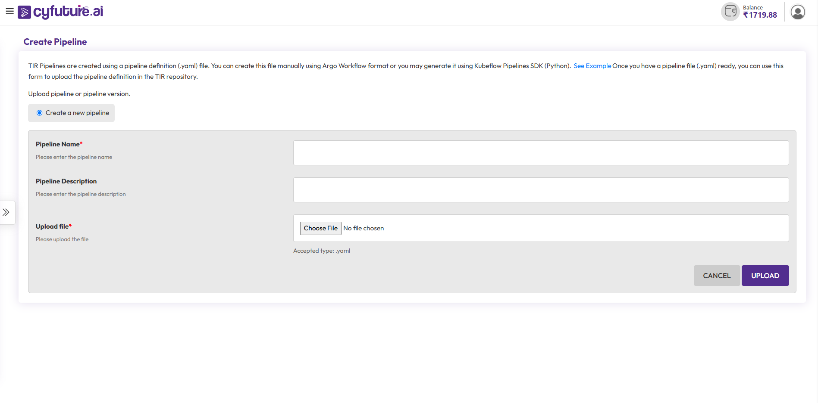Focus the Pipeline Description input field
The height and width of the screenshot is (403, 818).
click(x=541, y=190)
